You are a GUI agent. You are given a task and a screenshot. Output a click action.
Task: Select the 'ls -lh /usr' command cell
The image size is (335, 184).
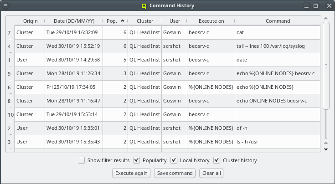pos(278,142)
